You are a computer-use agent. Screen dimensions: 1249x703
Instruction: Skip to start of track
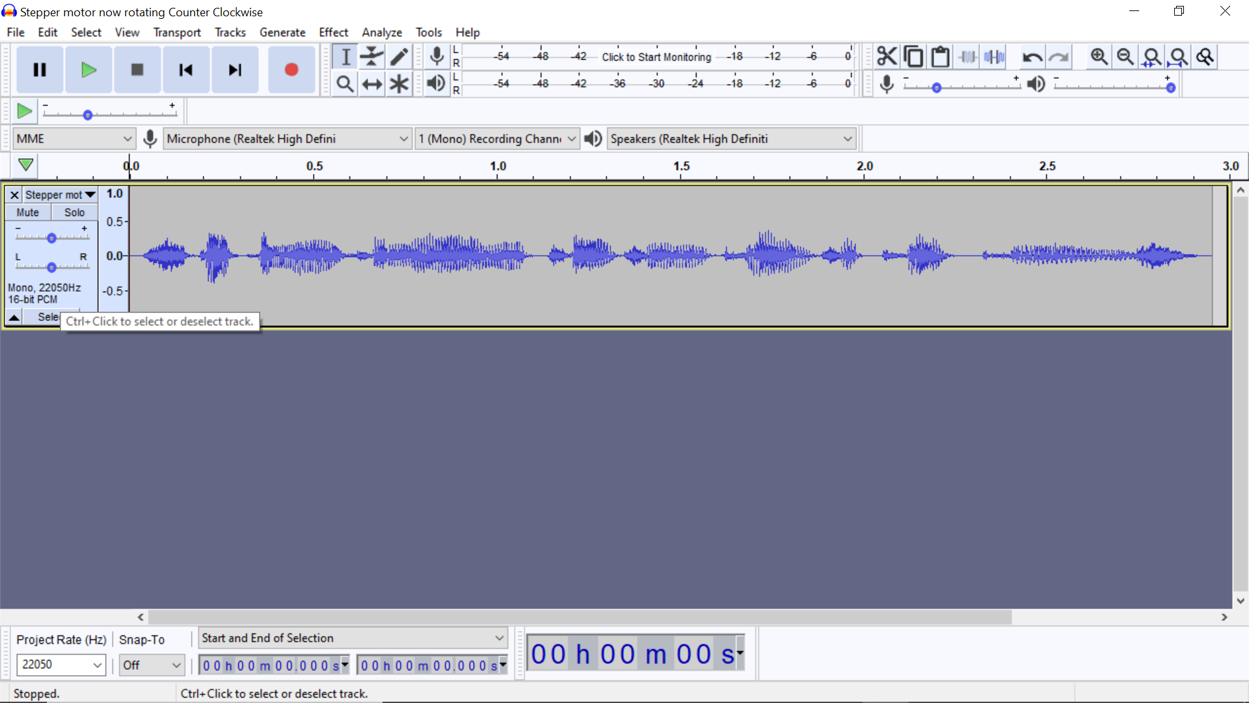[x=186, y=70]
